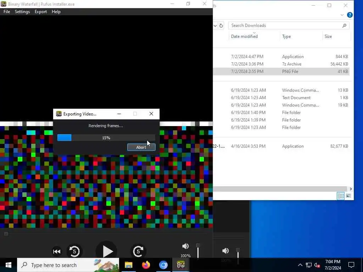Screen dimensions: 363x272
Task: Click the muted volume tray icon
Action: (317, 265)
